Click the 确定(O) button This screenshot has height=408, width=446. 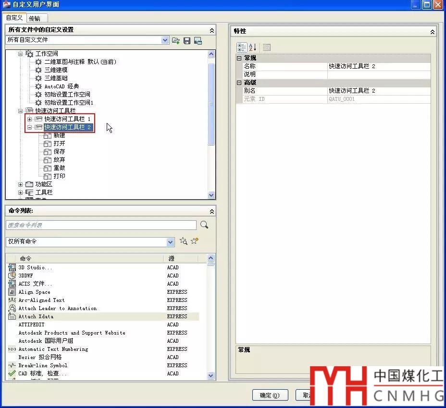pyautogui.click(x=270, y=395)
